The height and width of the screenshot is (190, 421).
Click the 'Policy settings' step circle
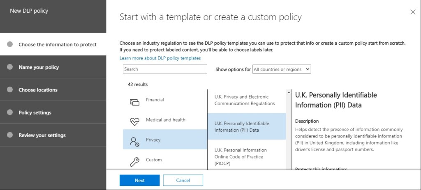(x=10, y=112)
